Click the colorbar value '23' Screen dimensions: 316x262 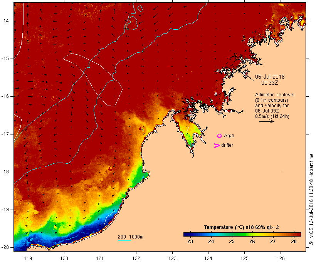click(x=190, y=242)
